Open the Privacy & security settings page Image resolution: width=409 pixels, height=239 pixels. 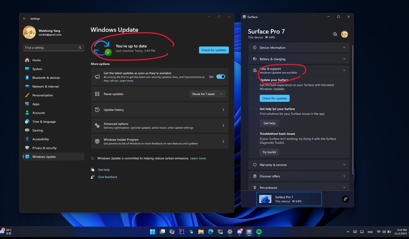54,148
